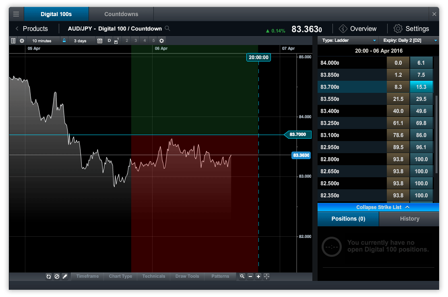448x297 pixels.
Task: Sell 83.2500 strike at 61.1
Action: click(x=398, y=123)
